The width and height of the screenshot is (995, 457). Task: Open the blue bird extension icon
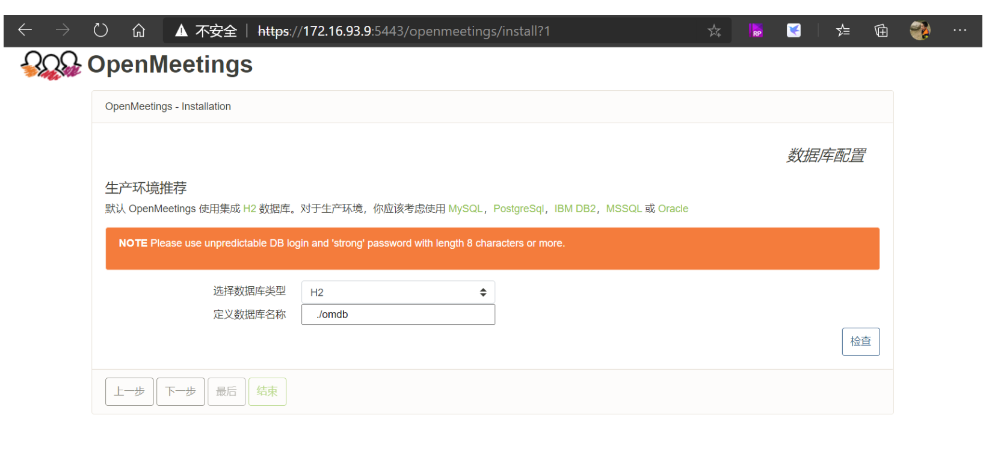coord(793,31)
